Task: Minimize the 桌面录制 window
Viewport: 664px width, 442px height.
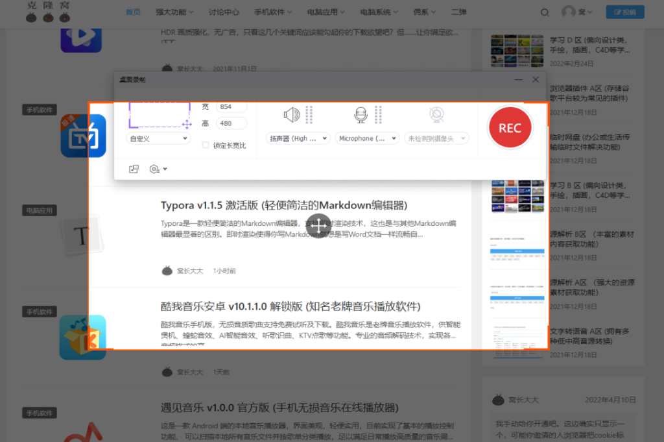Action: coord(518,80)
